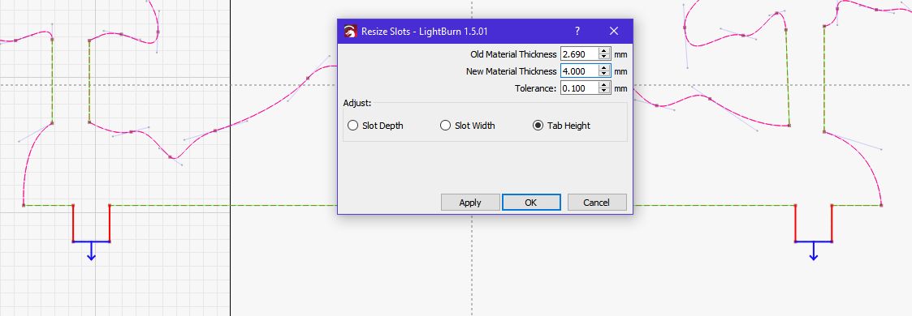Focus the New Material Thickness field
This screenshot has width=912, height=316.
tap(579, 71)
